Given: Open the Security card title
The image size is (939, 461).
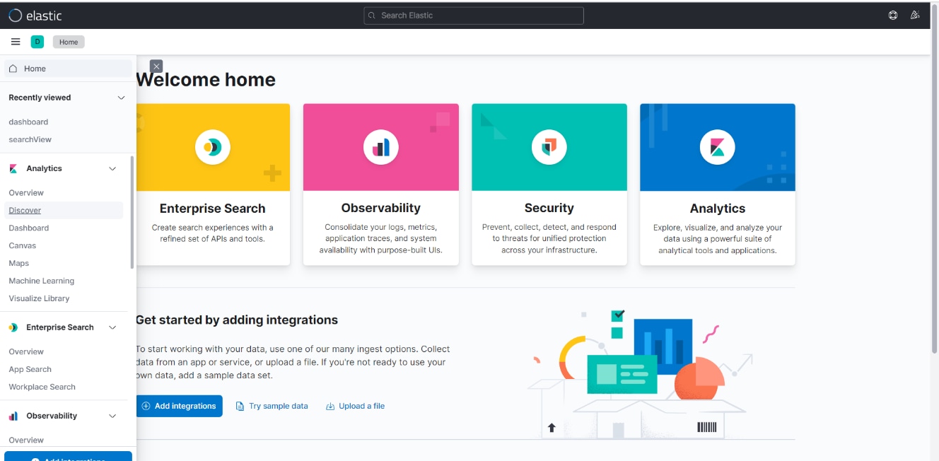Looking at the screenshot, I should coord(549,208).
